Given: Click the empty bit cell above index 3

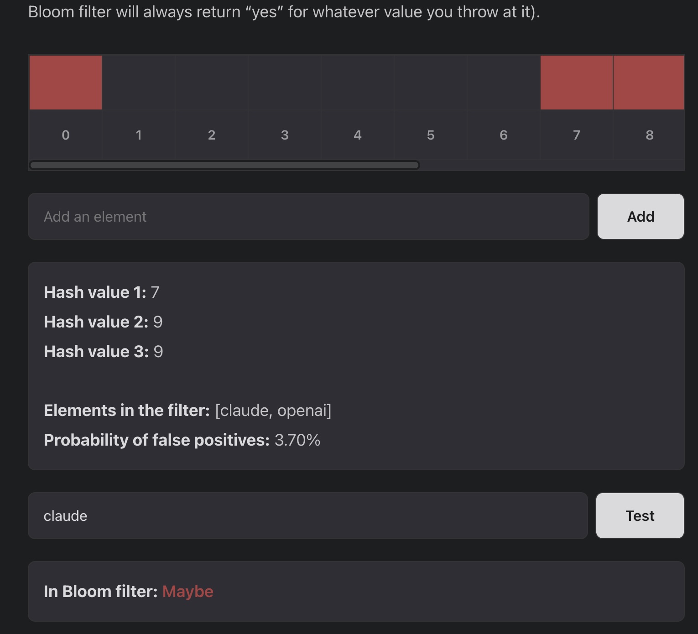Looking at the screenshot, I should point(285,83).
